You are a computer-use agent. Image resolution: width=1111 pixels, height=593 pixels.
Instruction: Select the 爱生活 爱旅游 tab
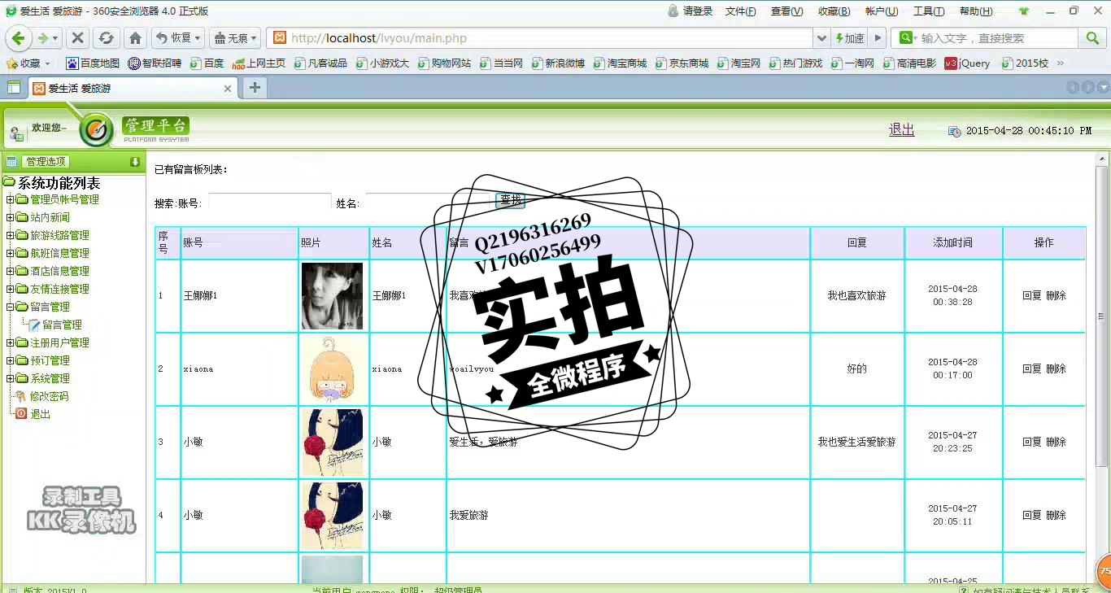point(133,88)
